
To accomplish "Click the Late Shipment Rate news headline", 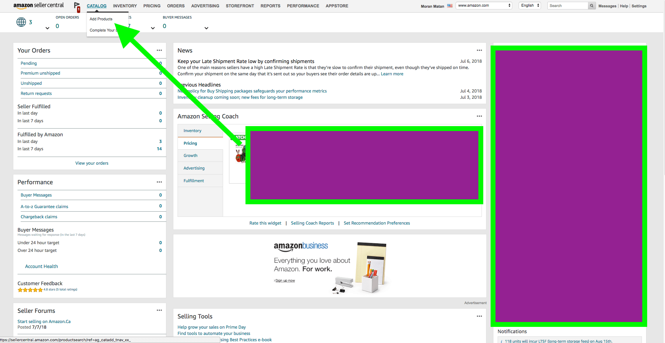I will click(246, 61).
